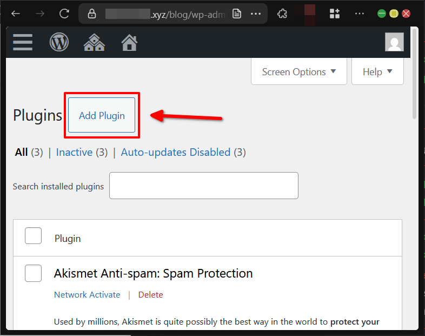Click the home site icon
The image size is (425, 336).
coord(129,42)
